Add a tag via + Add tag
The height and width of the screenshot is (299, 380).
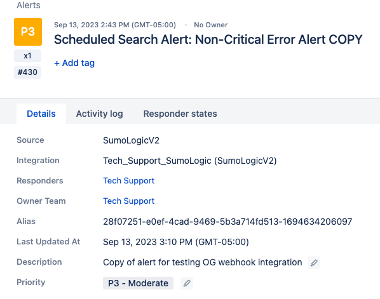coord(74,63)
